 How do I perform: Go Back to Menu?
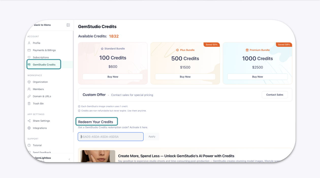42,25
